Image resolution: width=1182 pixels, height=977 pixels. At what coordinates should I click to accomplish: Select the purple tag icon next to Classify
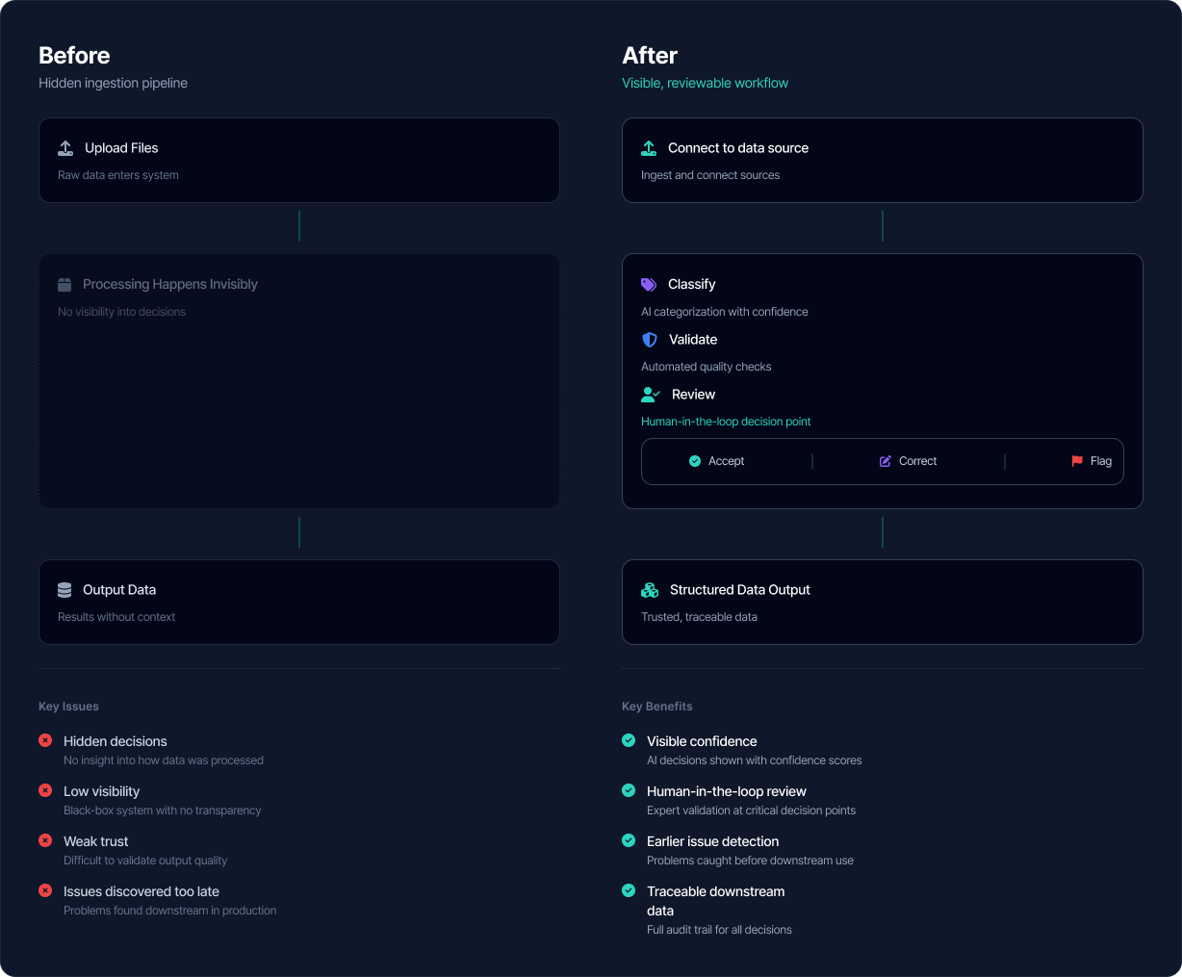point(649,284)
